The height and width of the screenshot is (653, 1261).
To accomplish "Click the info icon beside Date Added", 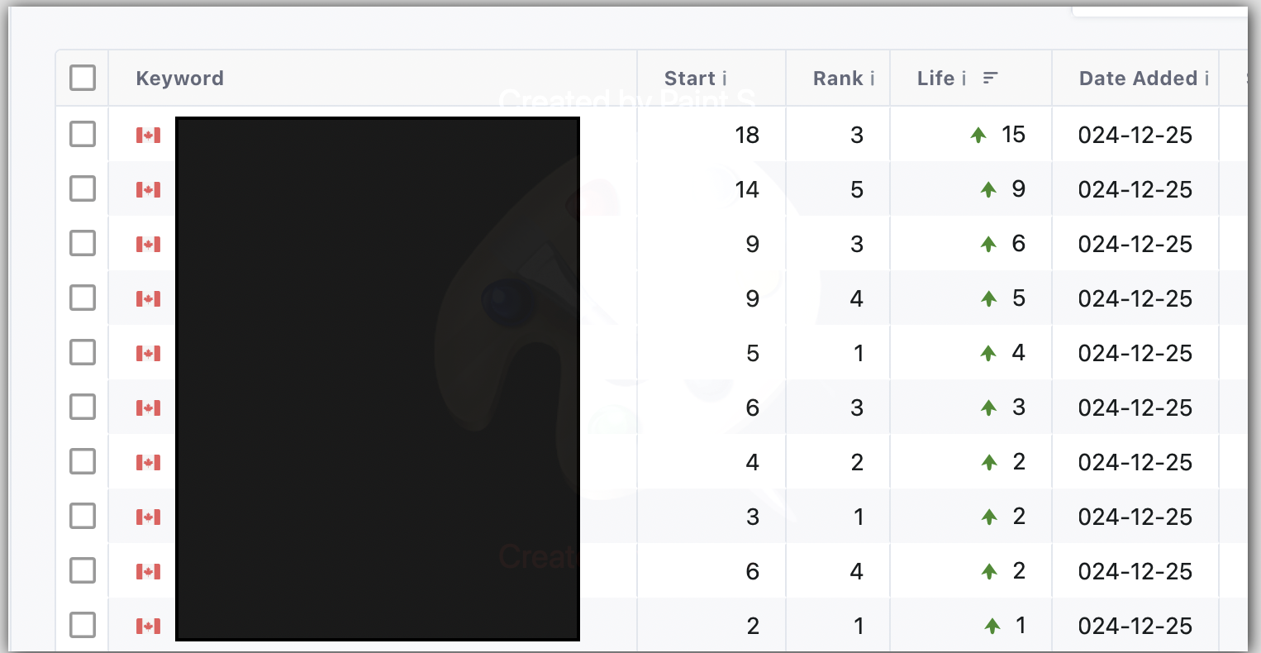I will (1206, 79).
